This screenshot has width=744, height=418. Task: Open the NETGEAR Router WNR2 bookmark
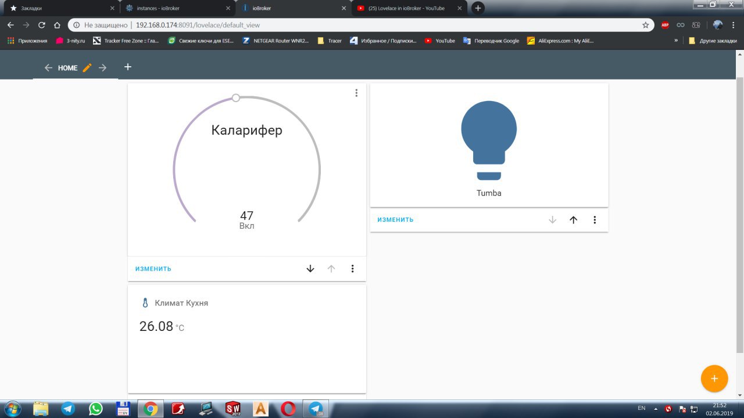tap(276, 41)
